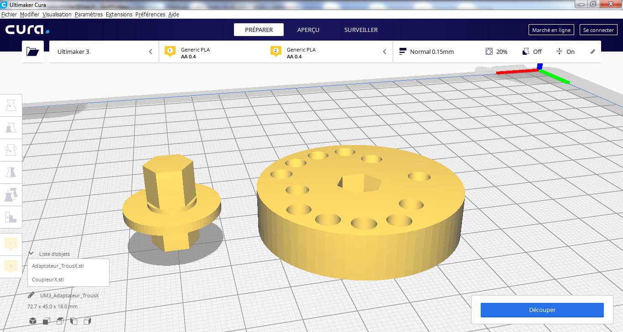Choose extruder 2 button in left toolbar
The height and width of the screenshot is (332, 623).
(10, 266)
